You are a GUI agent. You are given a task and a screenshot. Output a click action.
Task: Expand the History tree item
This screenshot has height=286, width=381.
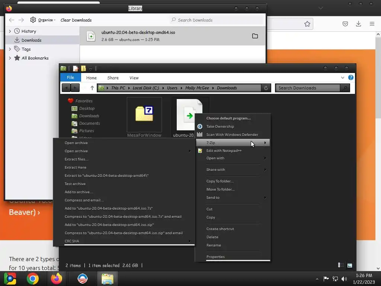pyautogui.click(x=10, y=31)
